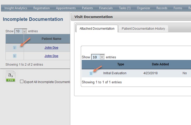Image resolution: width=191 pixels, height=125 pixels.
Task: Open second John Doe patient link
Action: [x=51, y=56]
